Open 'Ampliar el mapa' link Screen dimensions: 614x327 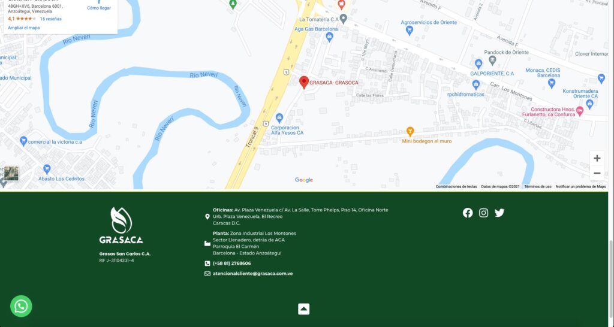[24, 28]
